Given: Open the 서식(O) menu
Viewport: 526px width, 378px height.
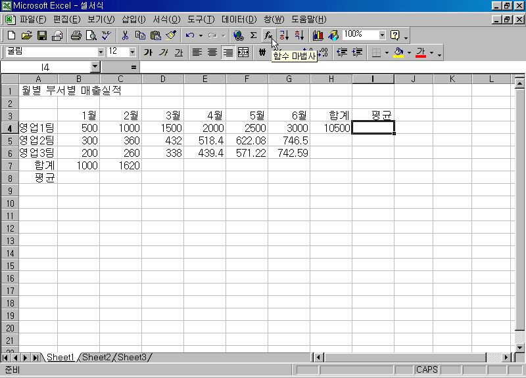Looking at the screenshot, I should click(166, 20).
